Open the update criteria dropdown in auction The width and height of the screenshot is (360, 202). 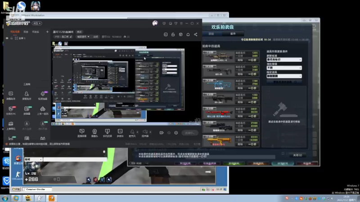click(x=284, y=60)
